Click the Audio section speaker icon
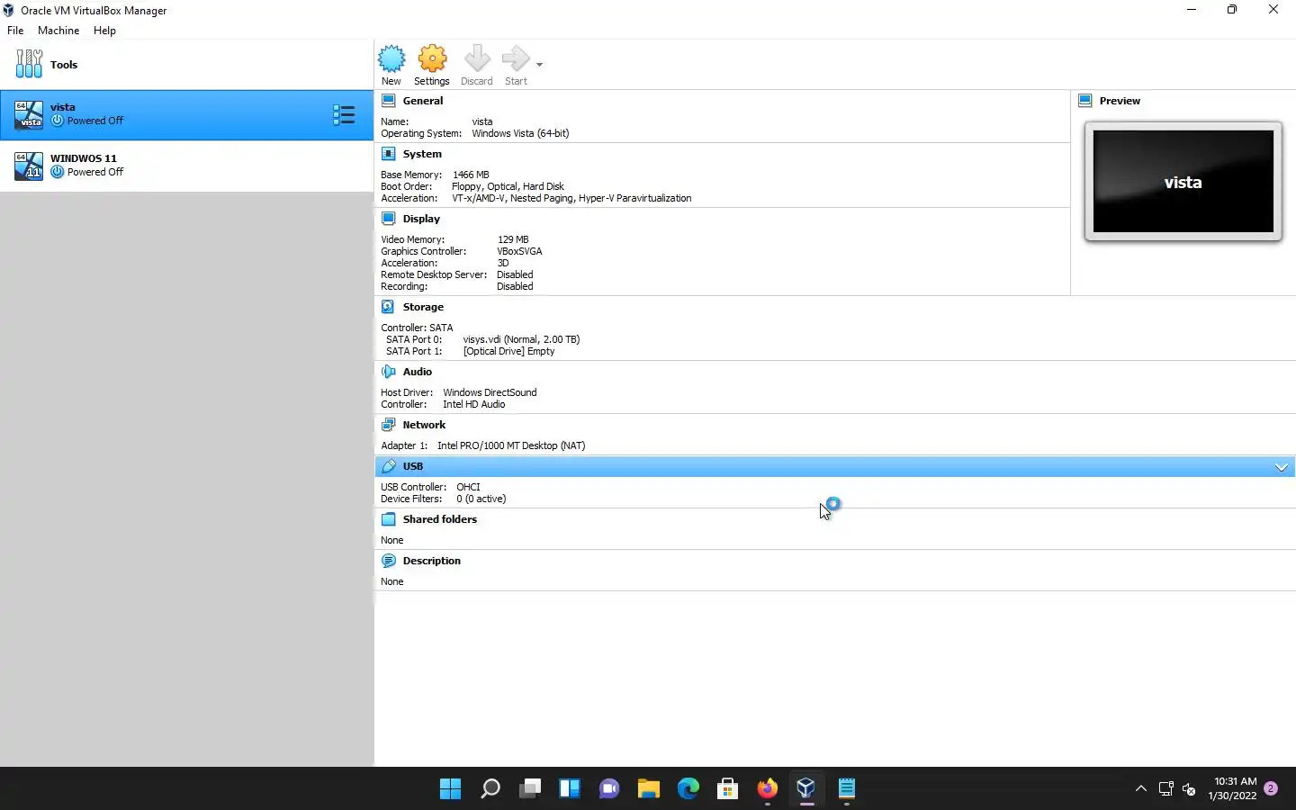The image size is (1296, 810). coord(389,372)
